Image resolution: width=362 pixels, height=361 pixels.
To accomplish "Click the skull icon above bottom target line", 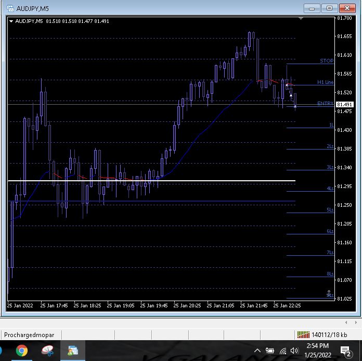I will (x=329, y=293).
